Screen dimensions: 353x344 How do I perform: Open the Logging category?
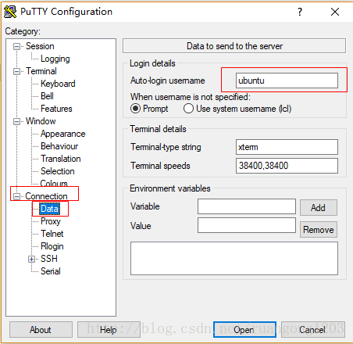tap(55, 59)
